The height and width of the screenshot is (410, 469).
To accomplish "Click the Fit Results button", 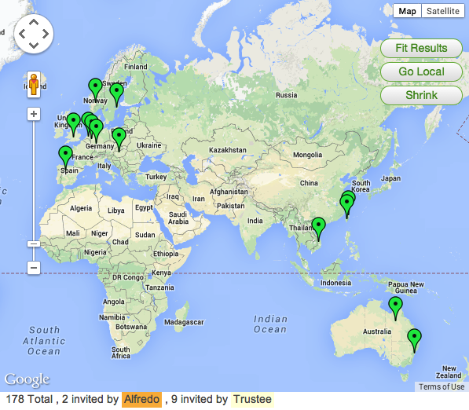I will click(x=421, y=48).
